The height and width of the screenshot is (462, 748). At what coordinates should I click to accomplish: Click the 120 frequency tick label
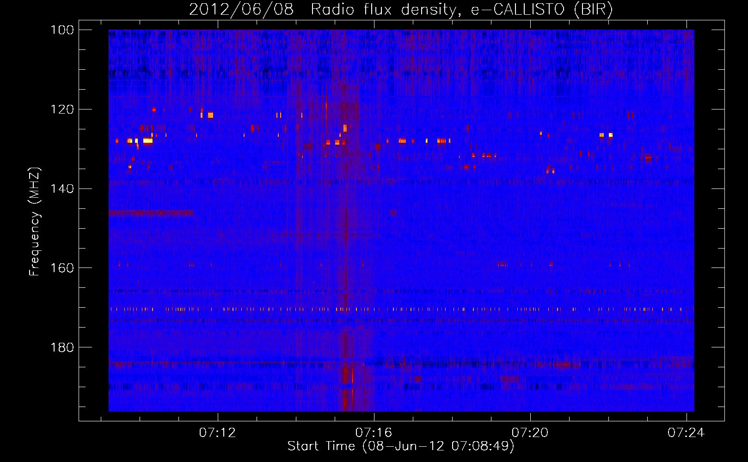pyautogui.click(x=62, y=109)
